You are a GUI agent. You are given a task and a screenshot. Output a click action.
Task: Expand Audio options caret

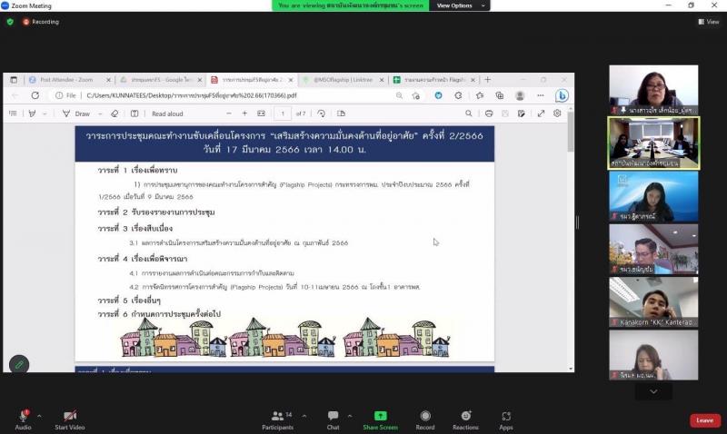39,416
